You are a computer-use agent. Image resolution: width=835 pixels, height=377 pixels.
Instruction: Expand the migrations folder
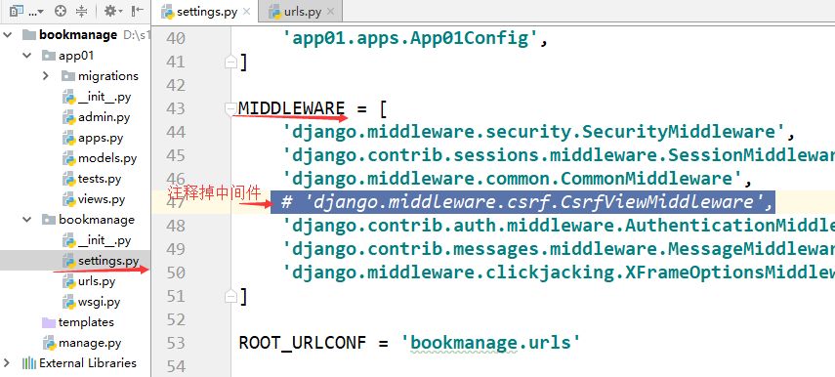46,76
